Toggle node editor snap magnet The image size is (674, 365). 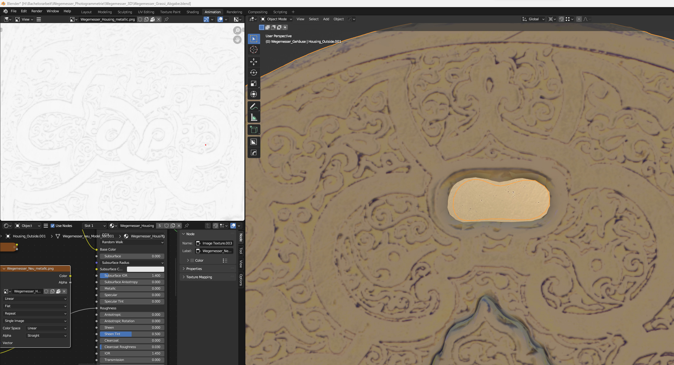pyautogui.click(x=216, y=226)
